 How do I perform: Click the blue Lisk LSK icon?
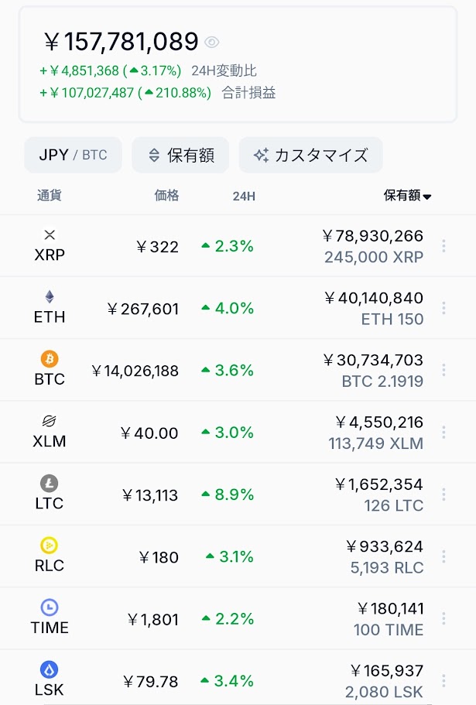click(50, 669)
